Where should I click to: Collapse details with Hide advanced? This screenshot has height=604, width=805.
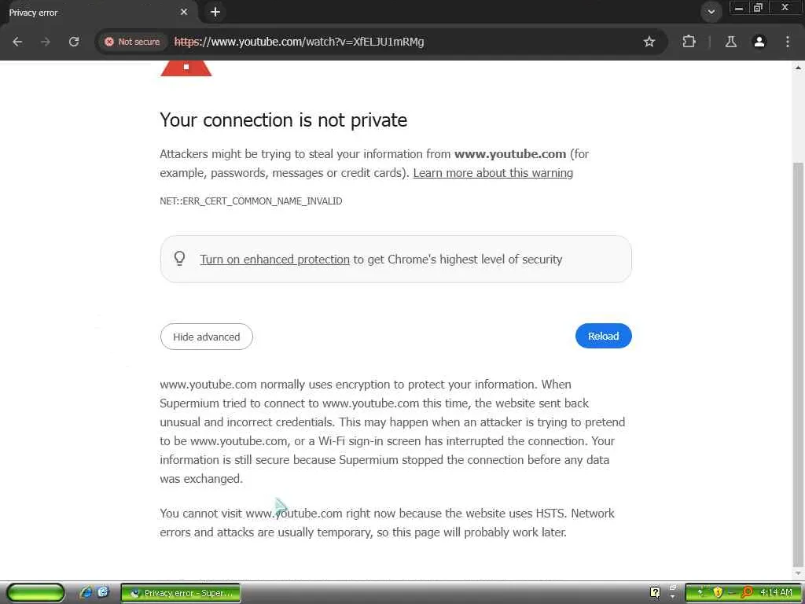click(x=206, y=337)
